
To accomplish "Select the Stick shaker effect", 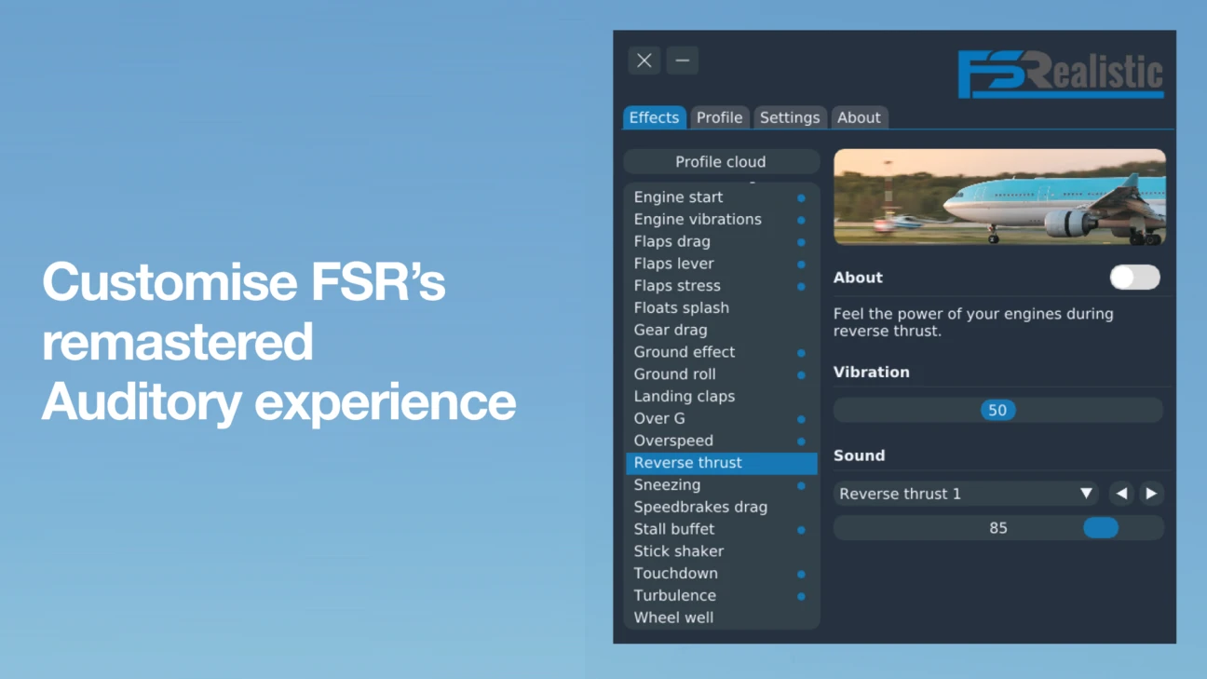I will click(x=721, y=551).
